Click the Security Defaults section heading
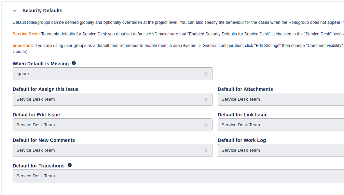 pos(42,11)
